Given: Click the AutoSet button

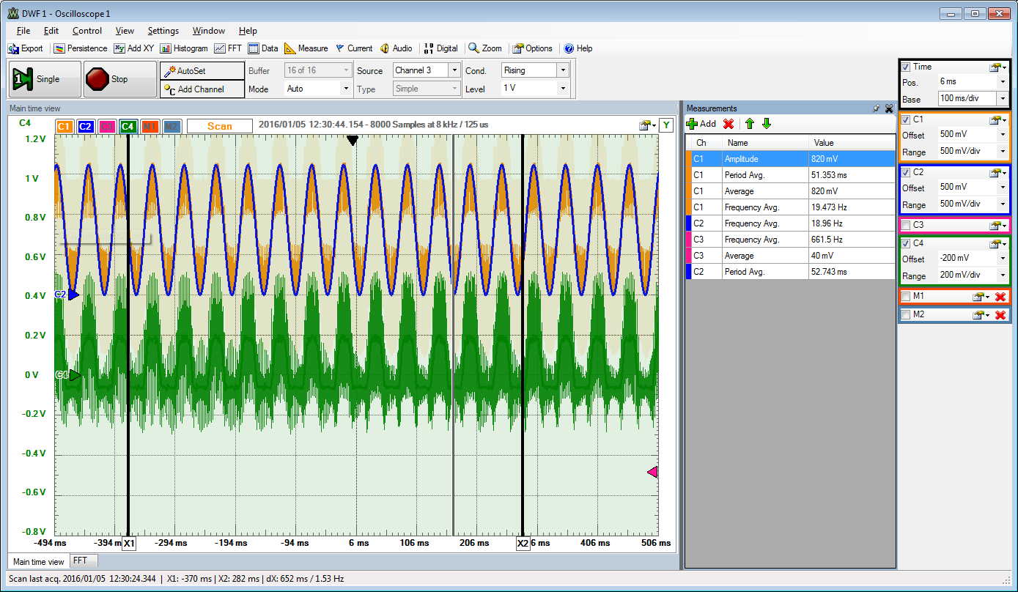Looking at the screenshot, I should tap(191, 71).
